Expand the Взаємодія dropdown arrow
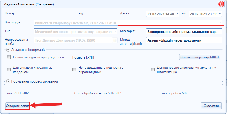 click(220, 23)
